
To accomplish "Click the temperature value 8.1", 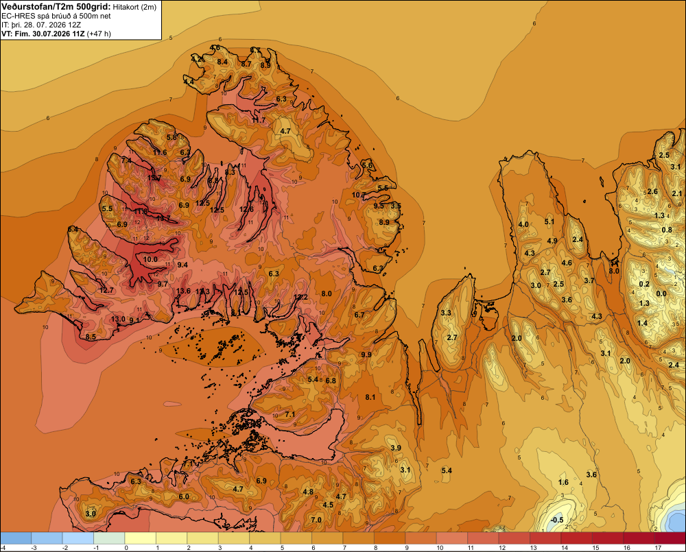I will 370,397.
